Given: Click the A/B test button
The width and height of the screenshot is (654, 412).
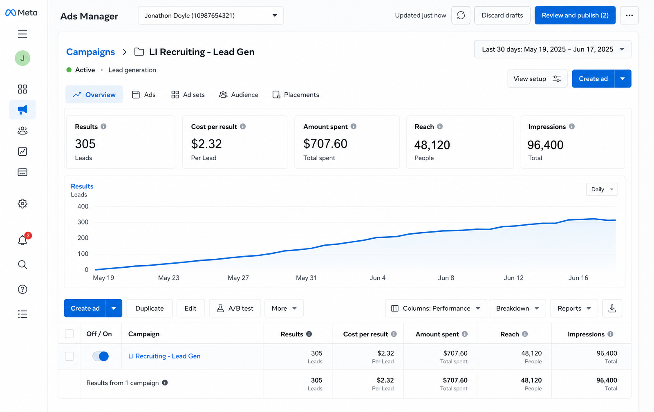Looking at the screenshot, I should [x=235, y=308].
